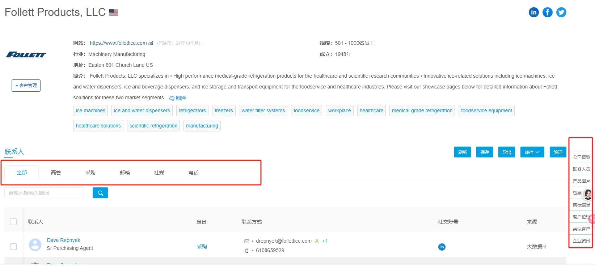The width and height of the screenshot is (595, 269).
Task: Jump to 联系人员 in side navigation
Action: pyautogui.click(x=581, y=169)
